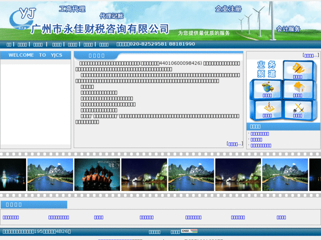Click the CNZZ statistics badge in footer
This screenshot has width=321, height=240.
click(x=189, y=231)
